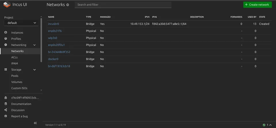Click the cf4c09f14f90933cb certificate entry
Image resolution: width=276 pixels, height=128 pixels.
coord(25,98)
